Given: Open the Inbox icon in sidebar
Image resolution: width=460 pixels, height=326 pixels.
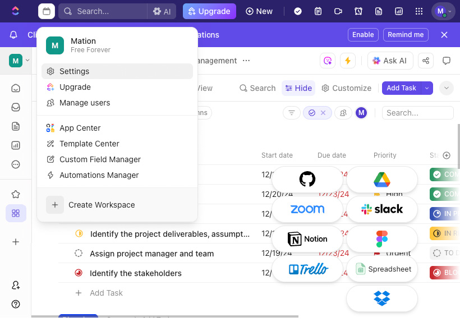Looking at the screenshot, I should tap(16, 107).
